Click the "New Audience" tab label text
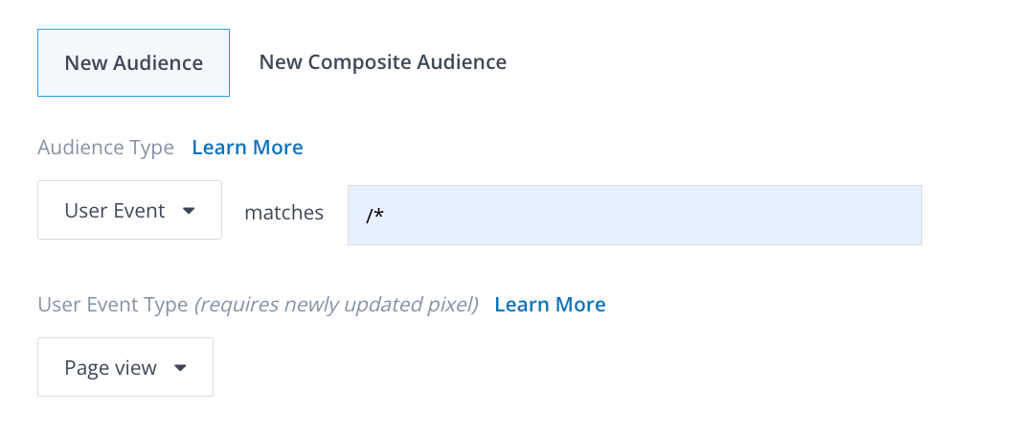The image size is (1021, 437). (x=133, y=63)
